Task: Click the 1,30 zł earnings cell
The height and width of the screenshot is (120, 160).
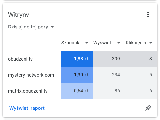Action: [77, 75]
